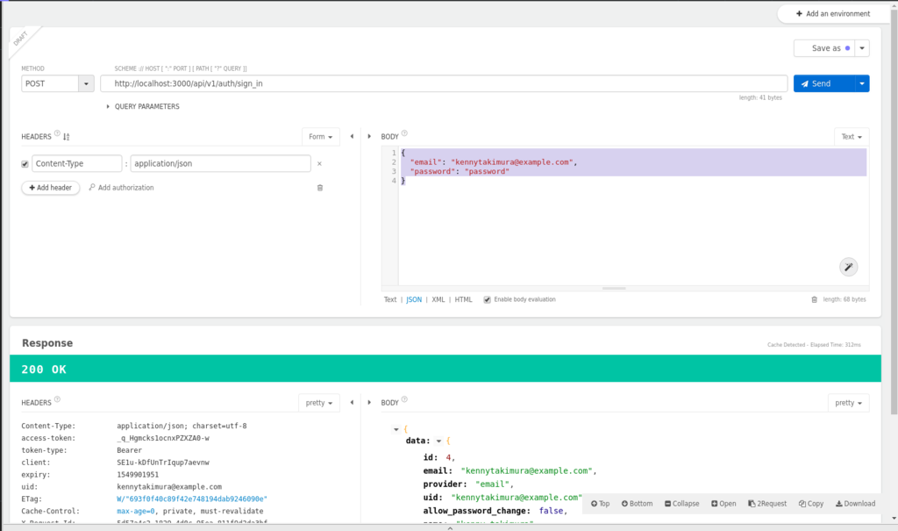Click the ETag header value link
Image resolution: width=898 pixels, height=531 pixels.
tap(192, 499)
